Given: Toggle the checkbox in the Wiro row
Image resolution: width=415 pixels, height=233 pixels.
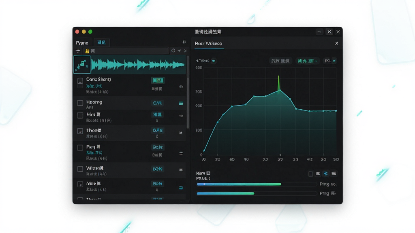Looking at the screenshot, I should [80, 184].
